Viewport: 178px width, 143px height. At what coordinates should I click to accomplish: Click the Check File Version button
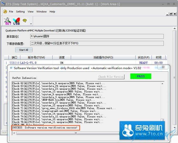(x=111, y=77)
